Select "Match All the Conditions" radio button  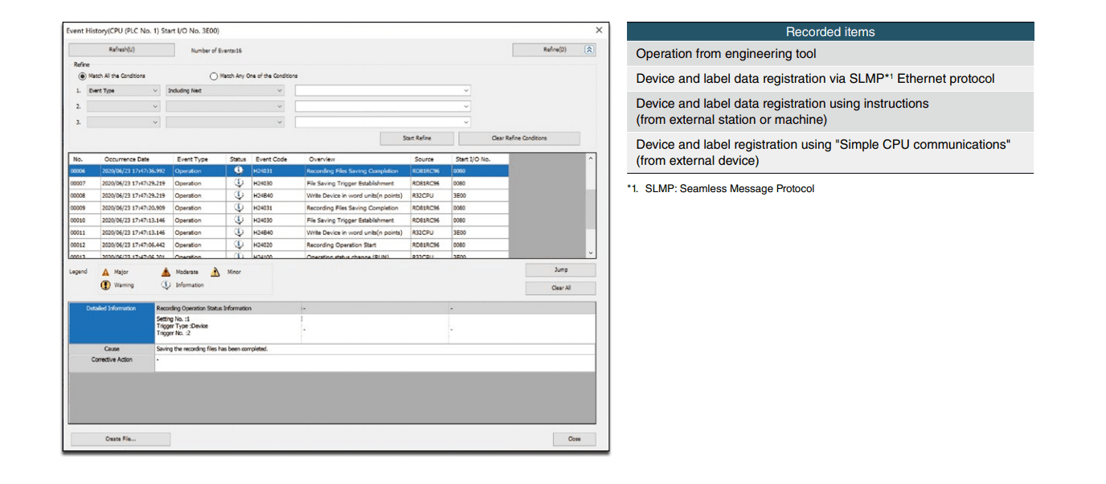click(83, 76)
